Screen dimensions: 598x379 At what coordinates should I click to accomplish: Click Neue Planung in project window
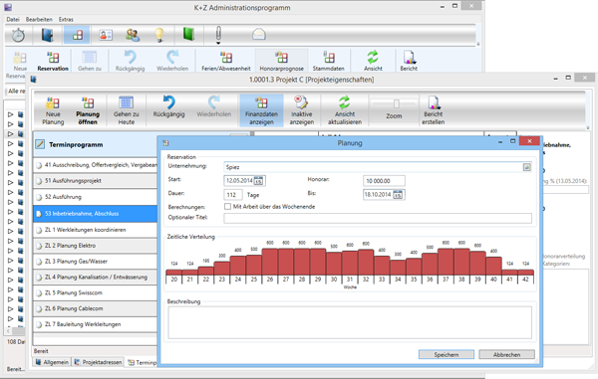pyautogui.click(x=53, y=110)
